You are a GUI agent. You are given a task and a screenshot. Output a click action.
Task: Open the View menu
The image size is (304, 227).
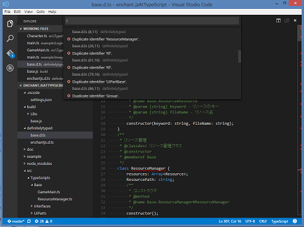(28, 12)
